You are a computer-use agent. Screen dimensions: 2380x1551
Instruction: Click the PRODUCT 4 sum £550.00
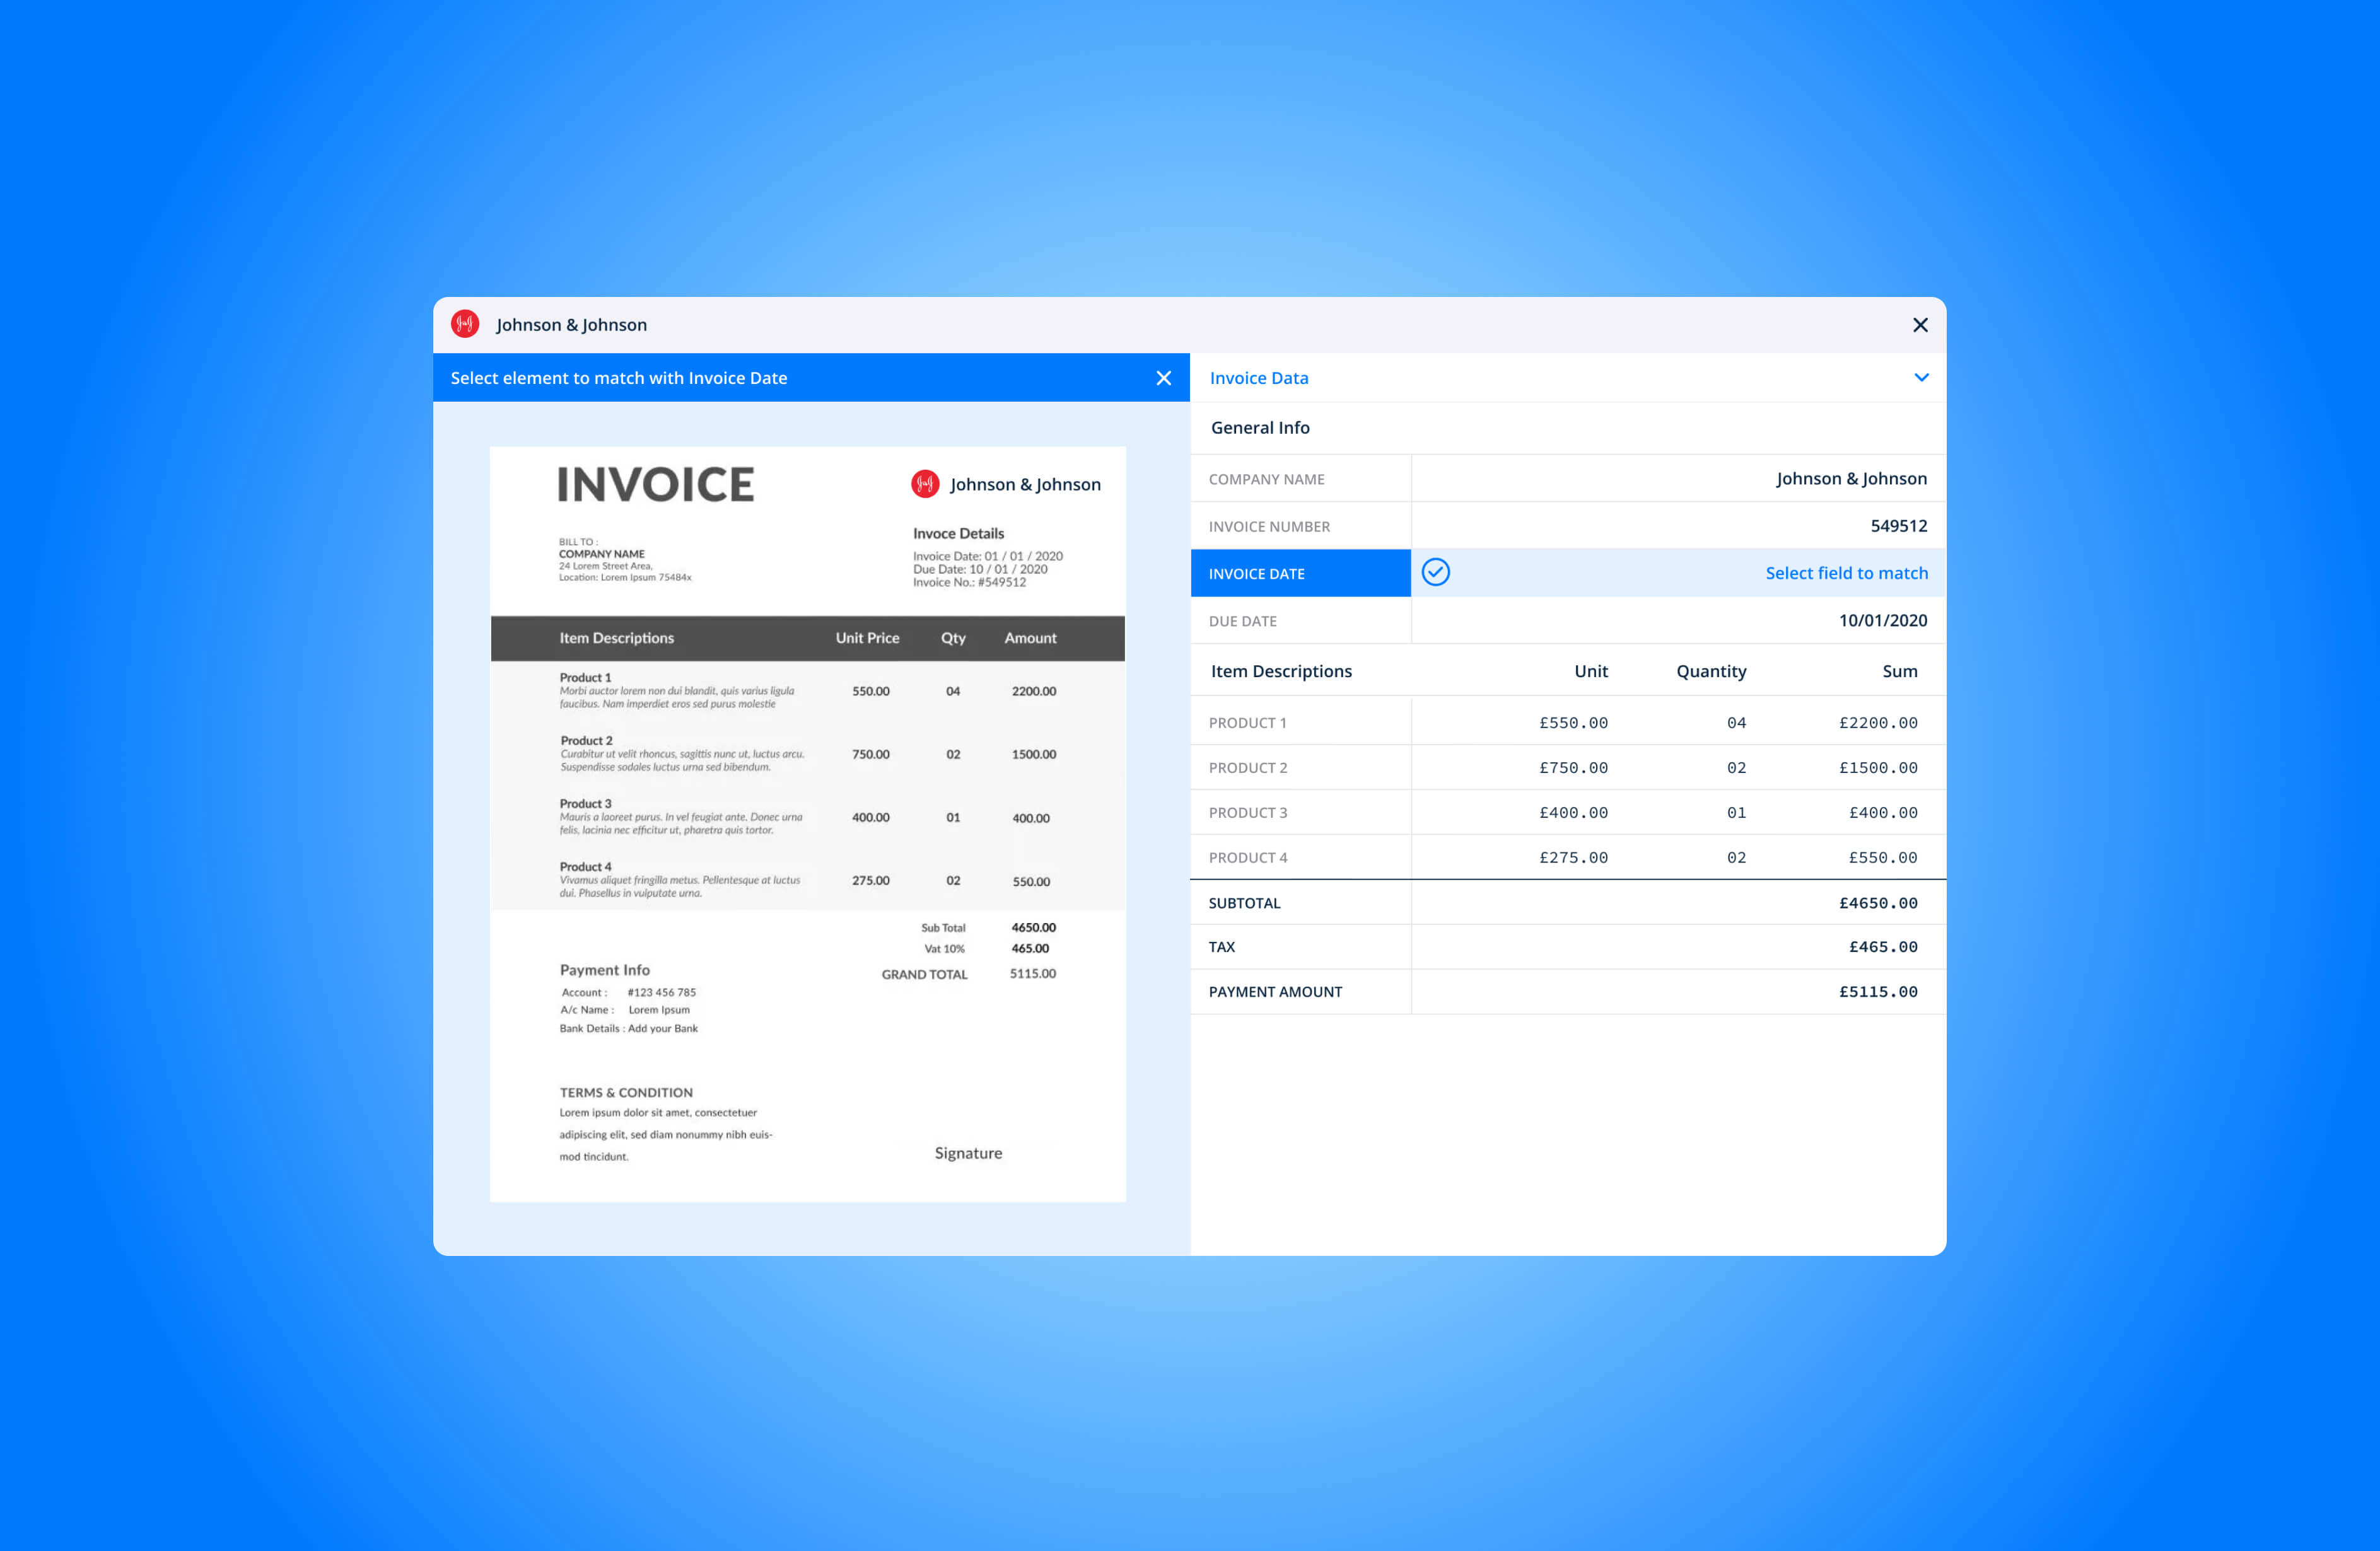tap(1883, 858)
